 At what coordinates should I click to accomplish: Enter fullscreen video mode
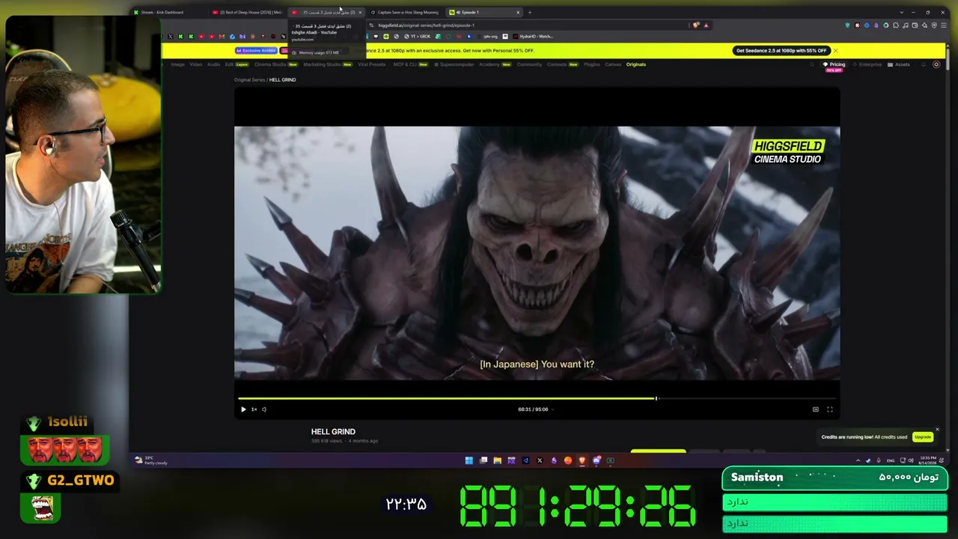click(829, 409)
